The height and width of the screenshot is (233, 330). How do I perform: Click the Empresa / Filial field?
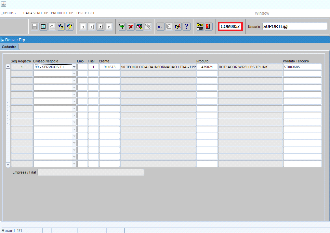click(91, 172)
